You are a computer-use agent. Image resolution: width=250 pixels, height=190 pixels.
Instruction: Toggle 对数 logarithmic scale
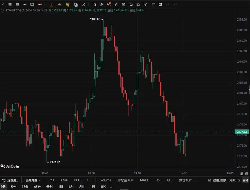coord(232,180)
